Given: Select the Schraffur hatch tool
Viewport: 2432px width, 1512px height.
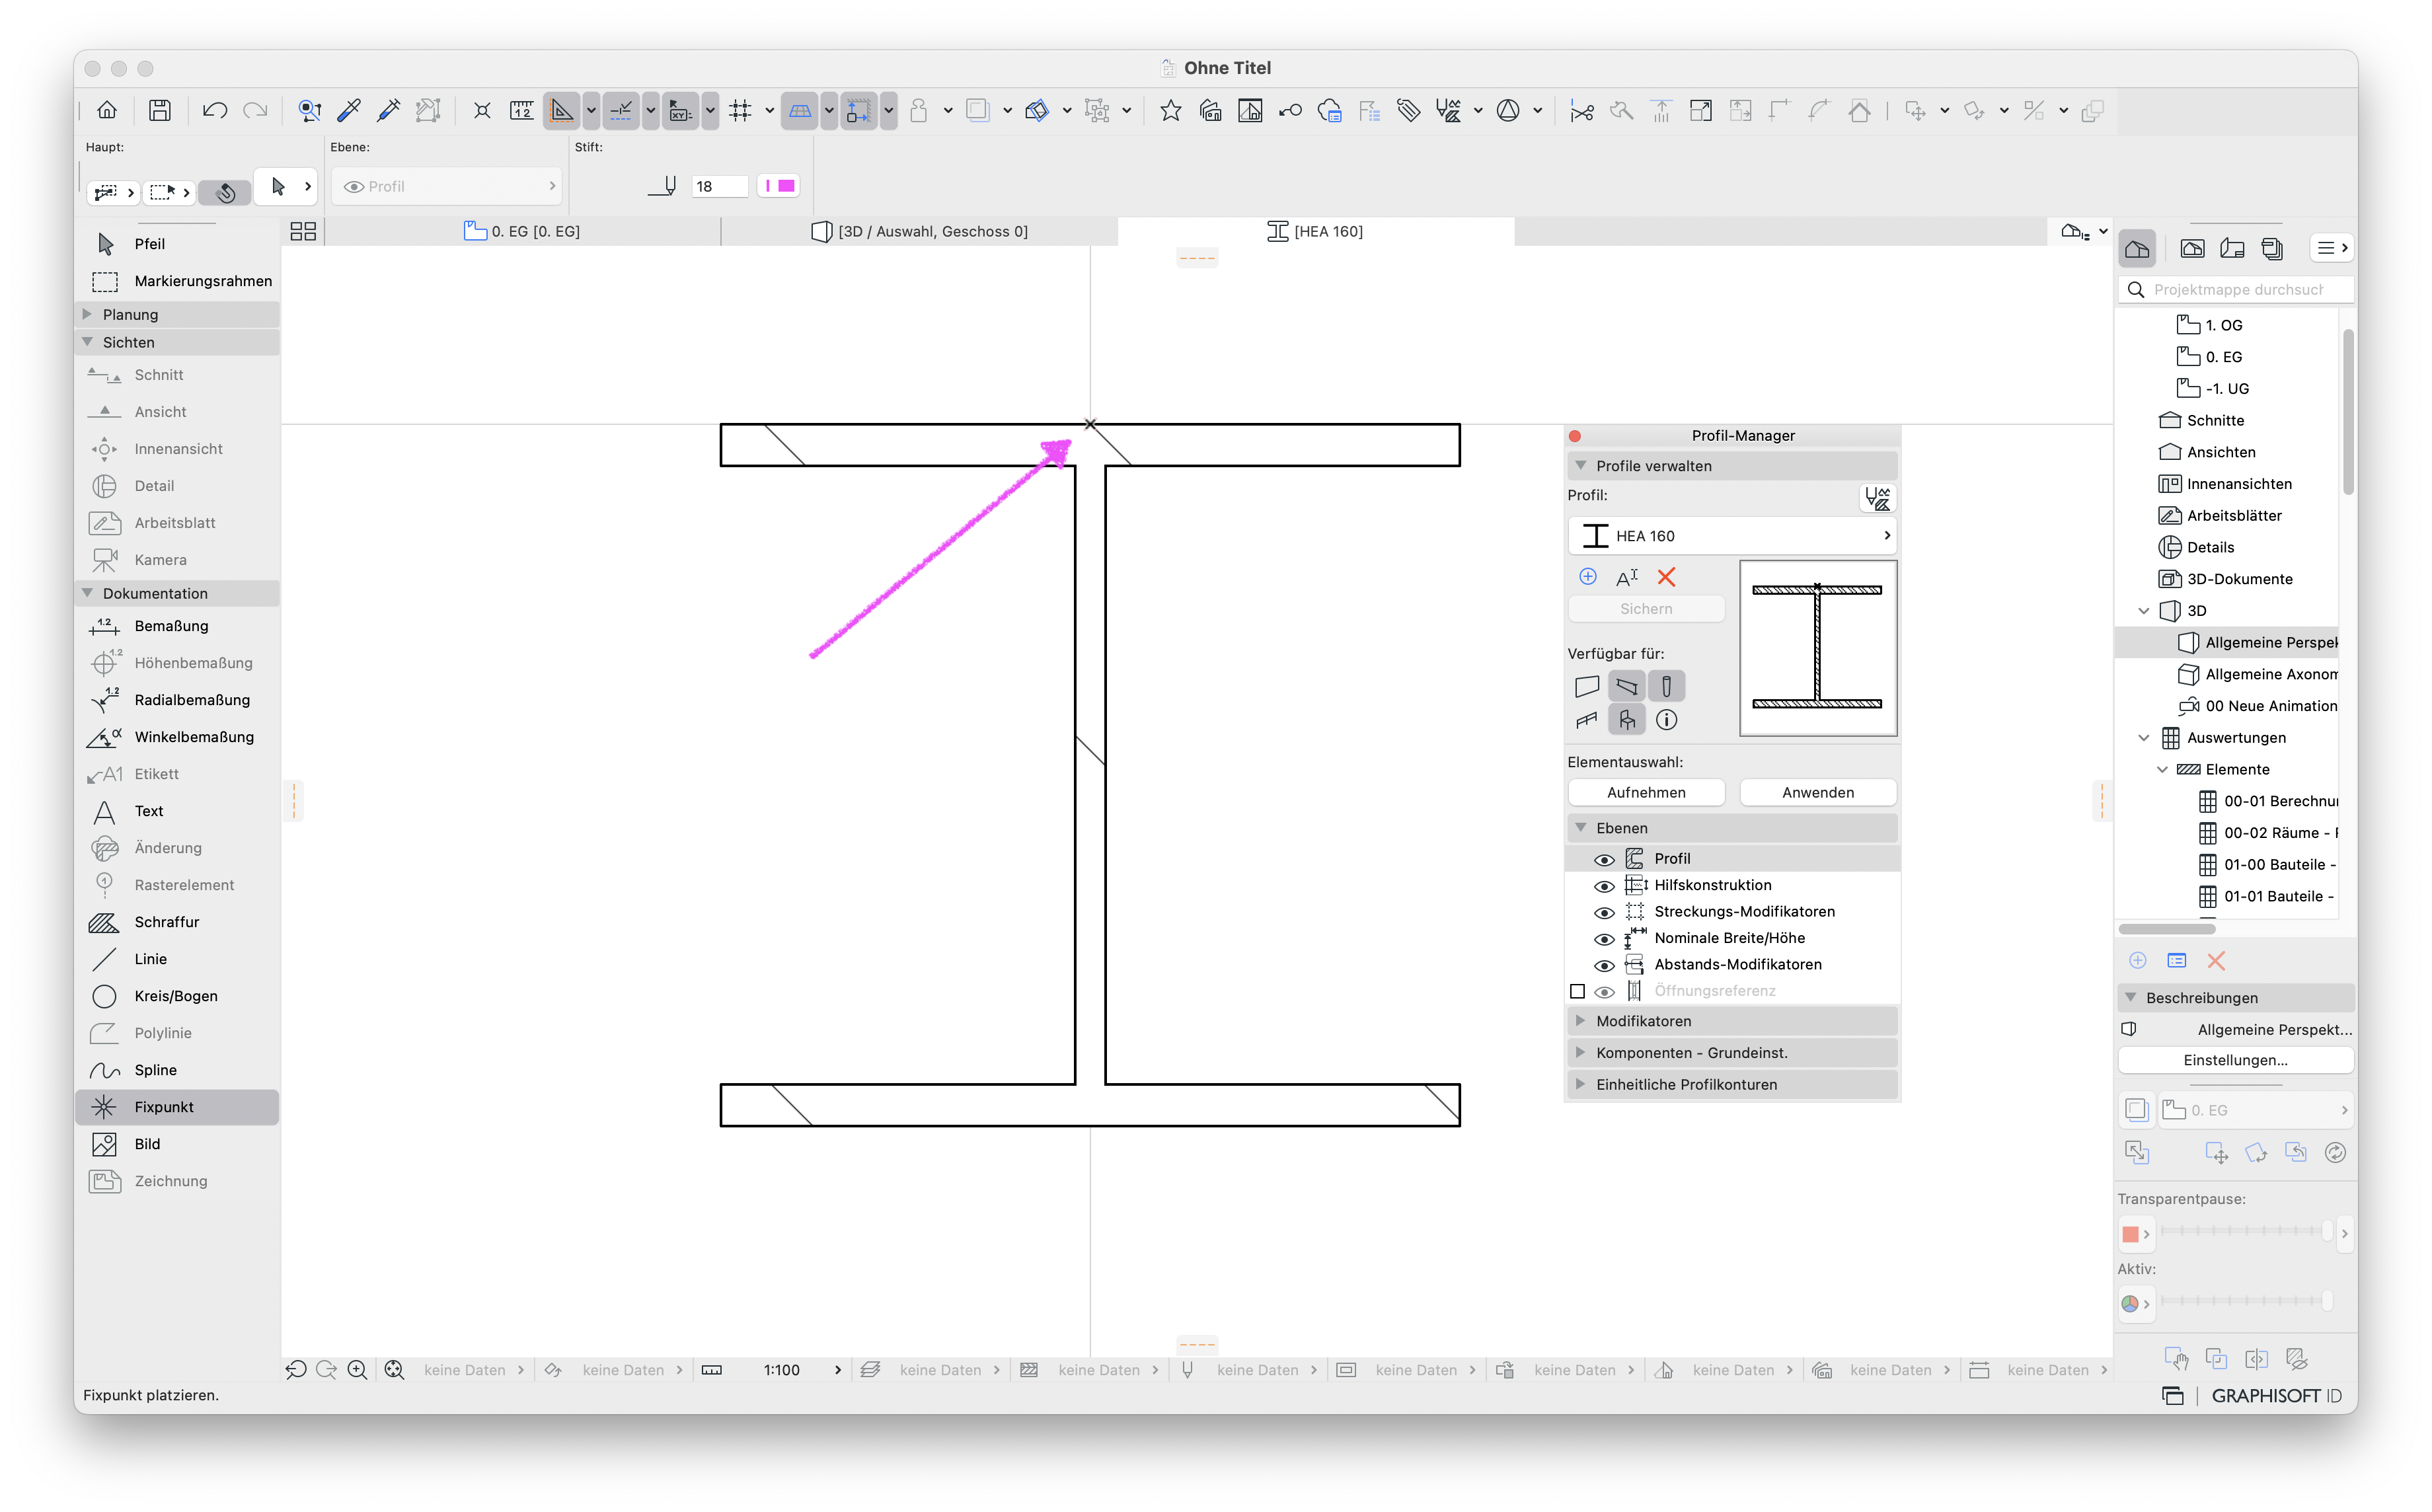Looking at the screenshot, I should (x=177, y=922).
